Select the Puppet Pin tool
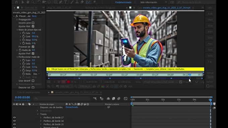Viewport: 228px width, 128px height. point(94,2)
